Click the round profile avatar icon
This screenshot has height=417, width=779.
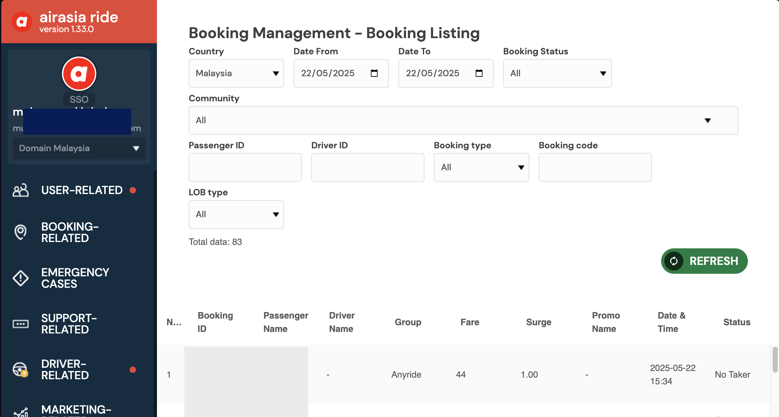(x=79, y=74)
